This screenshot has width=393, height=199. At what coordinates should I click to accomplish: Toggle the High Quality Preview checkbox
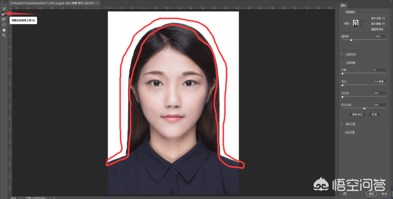point(368,28)
